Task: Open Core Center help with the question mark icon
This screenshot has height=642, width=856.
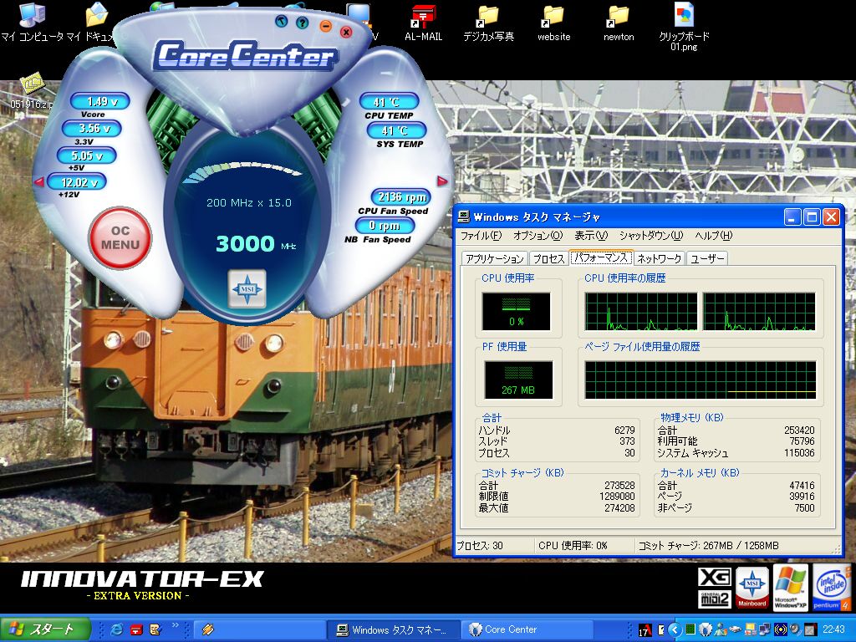Action: coord(302,23)
